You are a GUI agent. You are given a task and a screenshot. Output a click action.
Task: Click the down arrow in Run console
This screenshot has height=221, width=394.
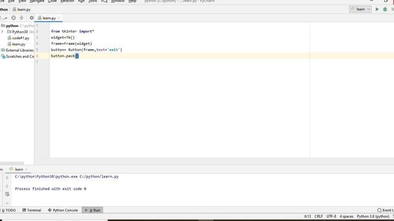pos(7,186)
